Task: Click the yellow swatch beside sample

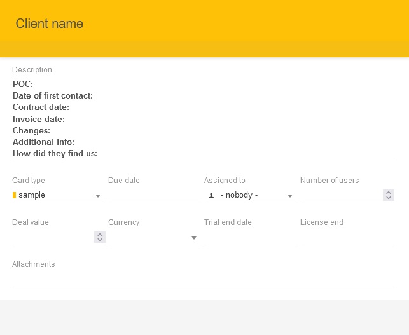Action: (x=14, y=195)
